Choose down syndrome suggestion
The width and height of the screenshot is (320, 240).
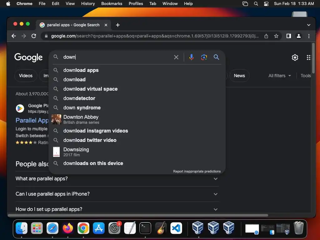(137, 108)
